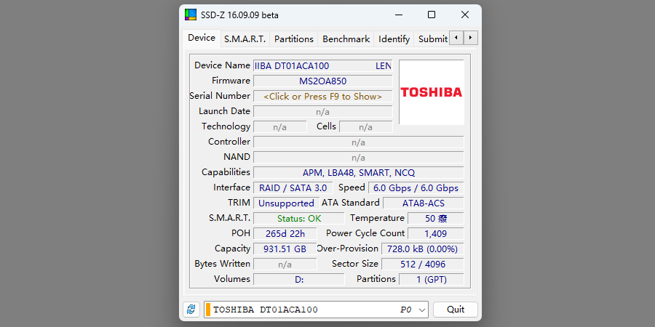655x327 pixels.
Task: Maximize the SSD-Z window
Action: [x=432, y=15]
